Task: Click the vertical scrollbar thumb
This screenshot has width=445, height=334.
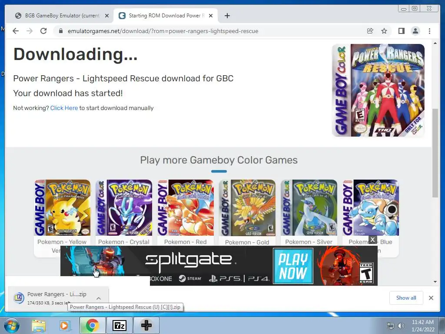Action: [x=435, y=153]
